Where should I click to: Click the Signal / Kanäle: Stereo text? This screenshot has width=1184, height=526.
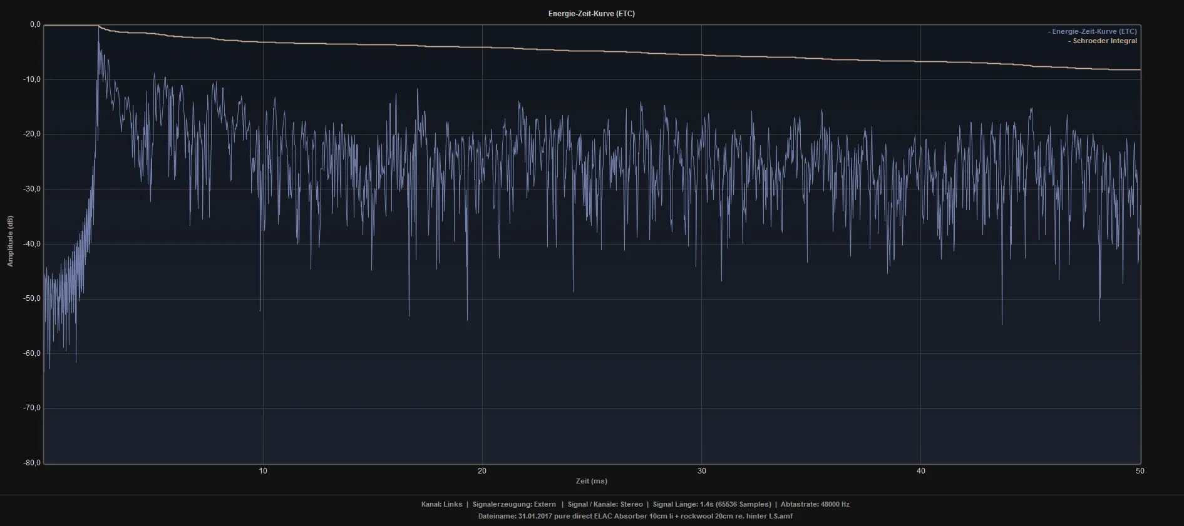click(605, 504)
